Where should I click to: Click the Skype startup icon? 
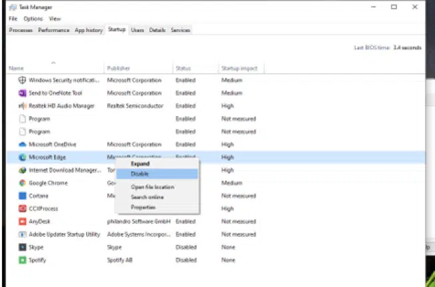(x=22, y=247)
